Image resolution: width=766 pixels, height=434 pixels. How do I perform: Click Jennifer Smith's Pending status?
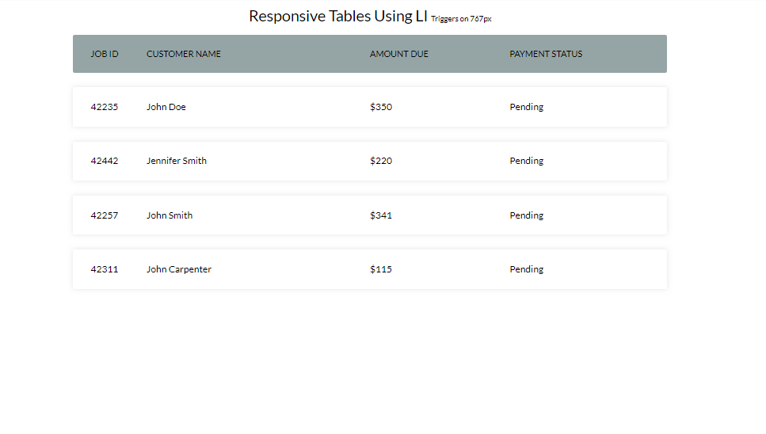point(526,161)
